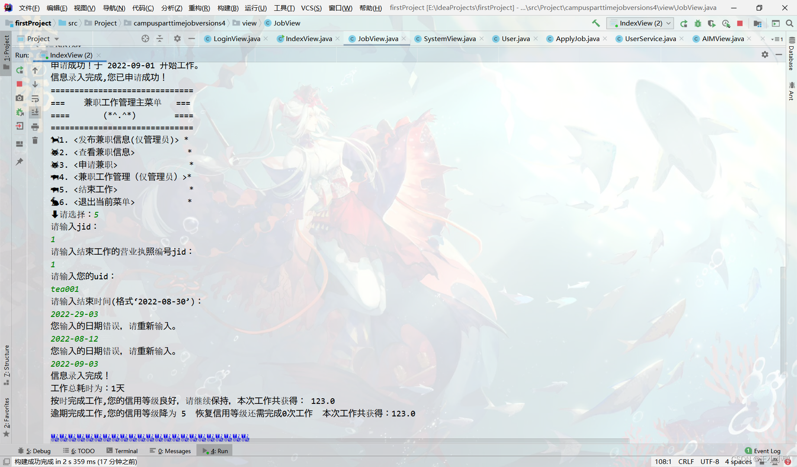
Task: Open the IndexView (2) run configuration dropdown
Action: (x=640, y=23)
